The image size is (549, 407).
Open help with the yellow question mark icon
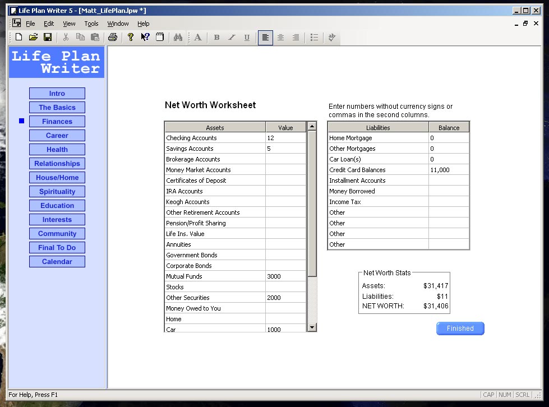click(x=131, y=37)
